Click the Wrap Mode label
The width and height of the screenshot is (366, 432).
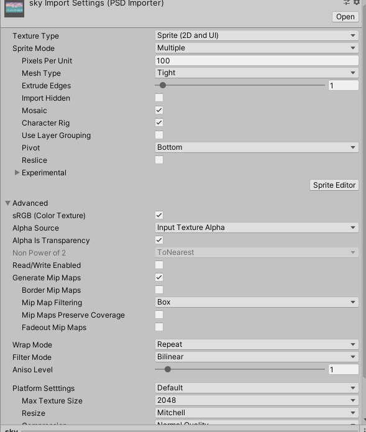pos(32,344)
